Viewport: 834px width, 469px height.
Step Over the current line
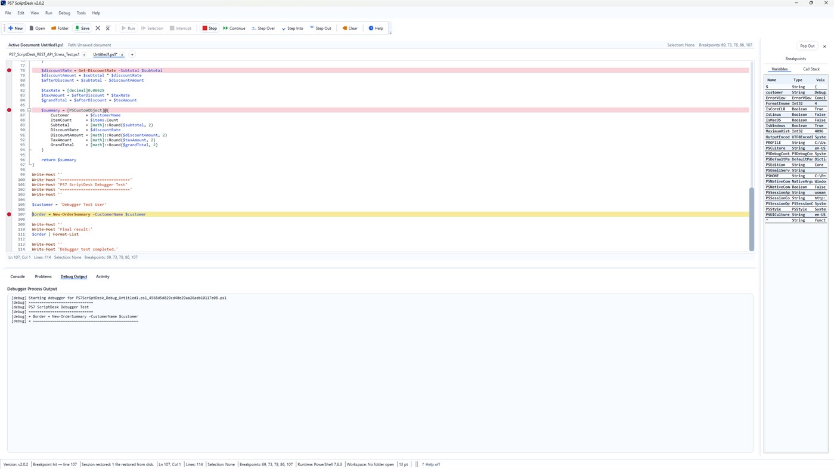(263, 28)
